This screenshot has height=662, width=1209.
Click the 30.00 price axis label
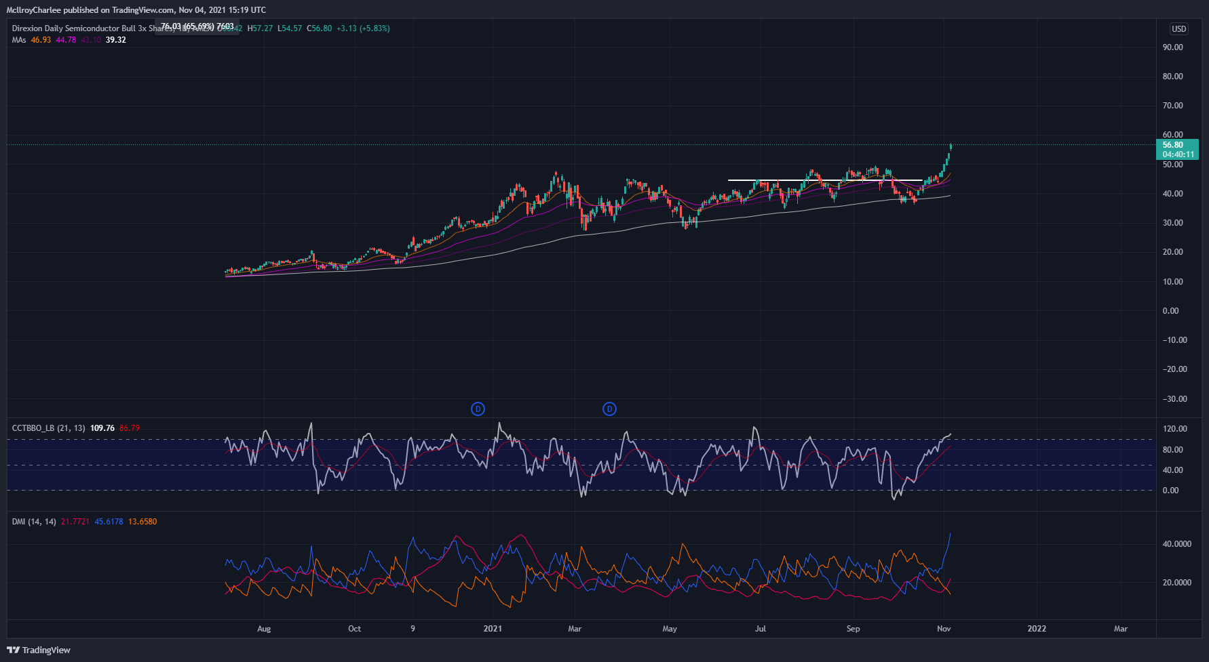tap(1172, 223)
